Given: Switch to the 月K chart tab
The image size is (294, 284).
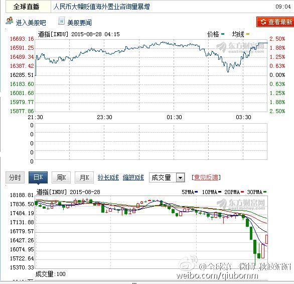Looking at the screenshot, I should [x=84, y=177].
